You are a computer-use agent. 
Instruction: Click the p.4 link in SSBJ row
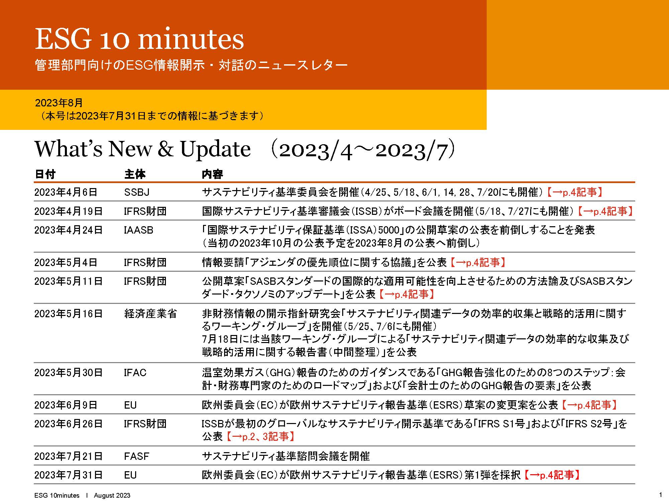point(574,192)
